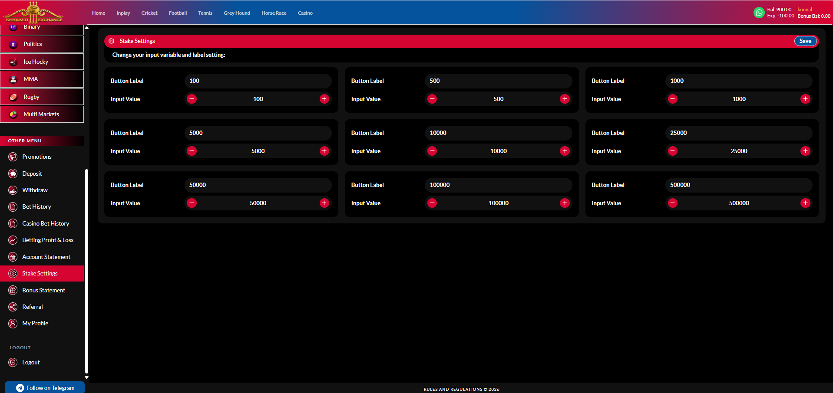This screenshot has height=393, width=833.
Task: Click the Politics sport icon
Action: (13, 44)
